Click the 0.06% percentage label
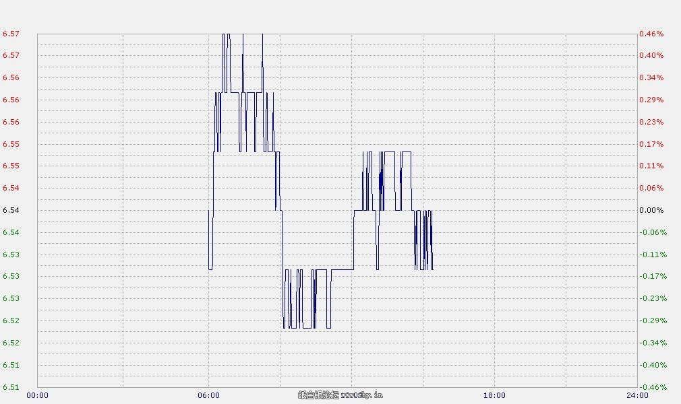 click(651, 189)
